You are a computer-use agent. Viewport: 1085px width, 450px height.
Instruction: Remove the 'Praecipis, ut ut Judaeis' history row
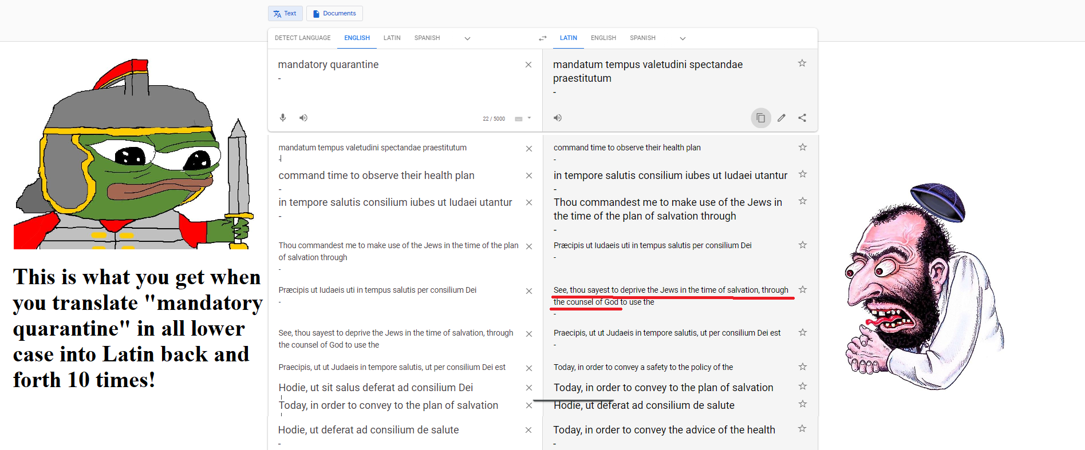click(x=529, y=368)
